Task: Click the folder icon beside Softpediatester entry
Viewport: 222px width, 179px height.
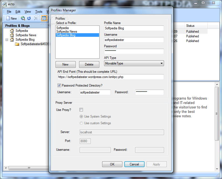Action: pyautogui.click(x=17, y=44)
